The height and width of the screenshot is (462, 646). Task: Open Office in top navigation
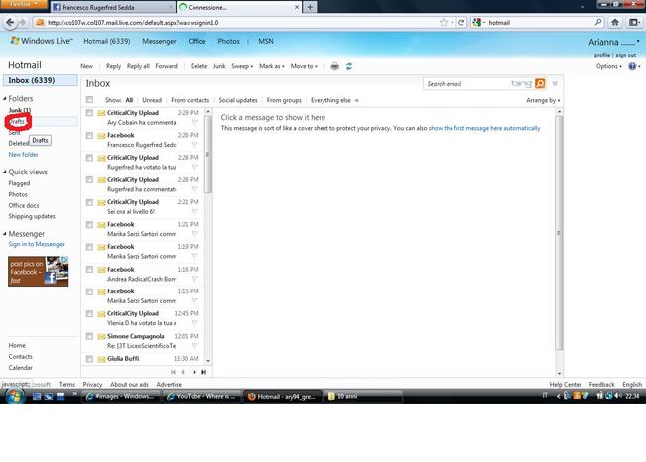(196, 41)
